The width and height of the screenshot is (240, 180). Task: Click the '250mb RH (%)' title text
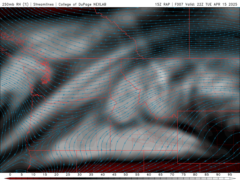(15, 4)
